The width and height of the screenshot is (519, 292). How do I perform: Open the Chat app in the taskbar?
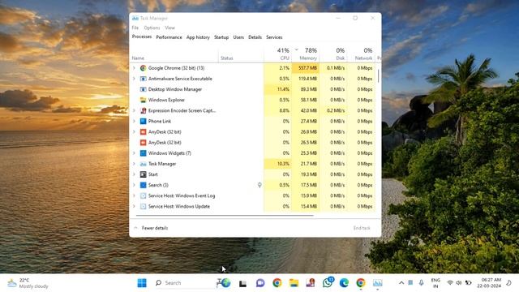(x=260, y=283)
